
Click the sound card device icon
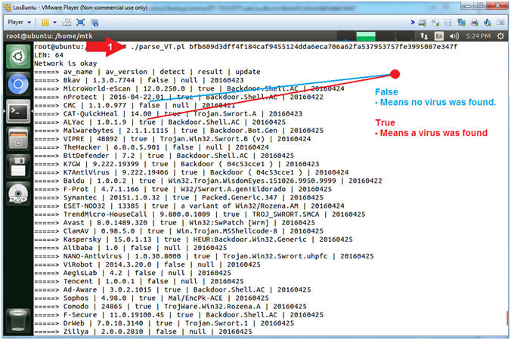coord(488,23)
